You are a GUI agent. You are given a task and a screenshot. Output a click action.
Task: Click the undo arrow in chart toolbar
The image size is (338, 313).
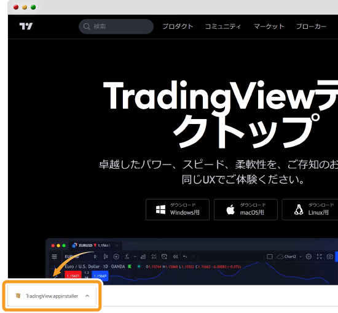[x=185, y=257]
